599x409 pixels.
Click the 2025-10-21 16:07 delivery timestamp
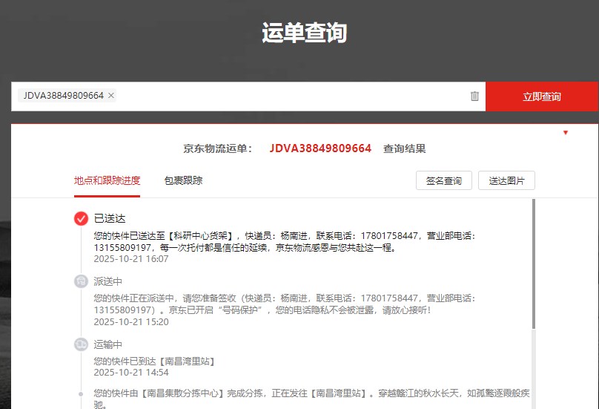131,259
